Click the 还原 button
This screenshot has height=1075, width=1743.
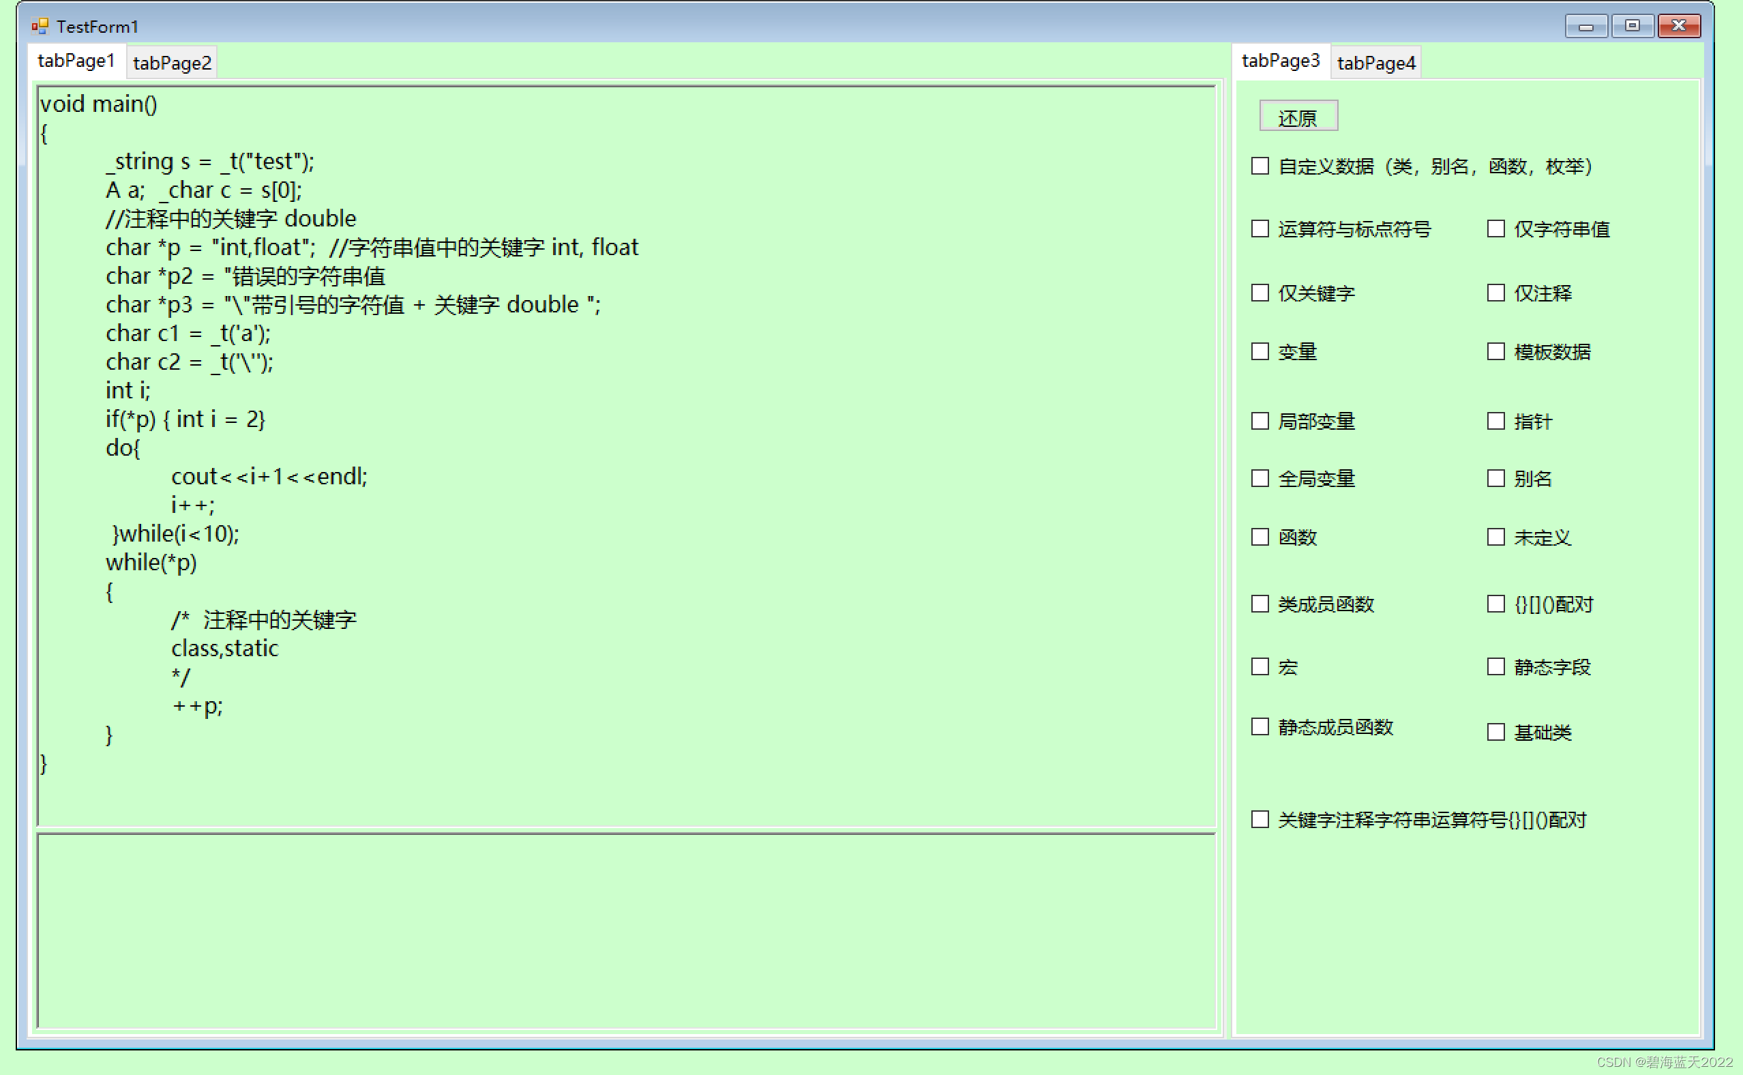(1298, 116)
